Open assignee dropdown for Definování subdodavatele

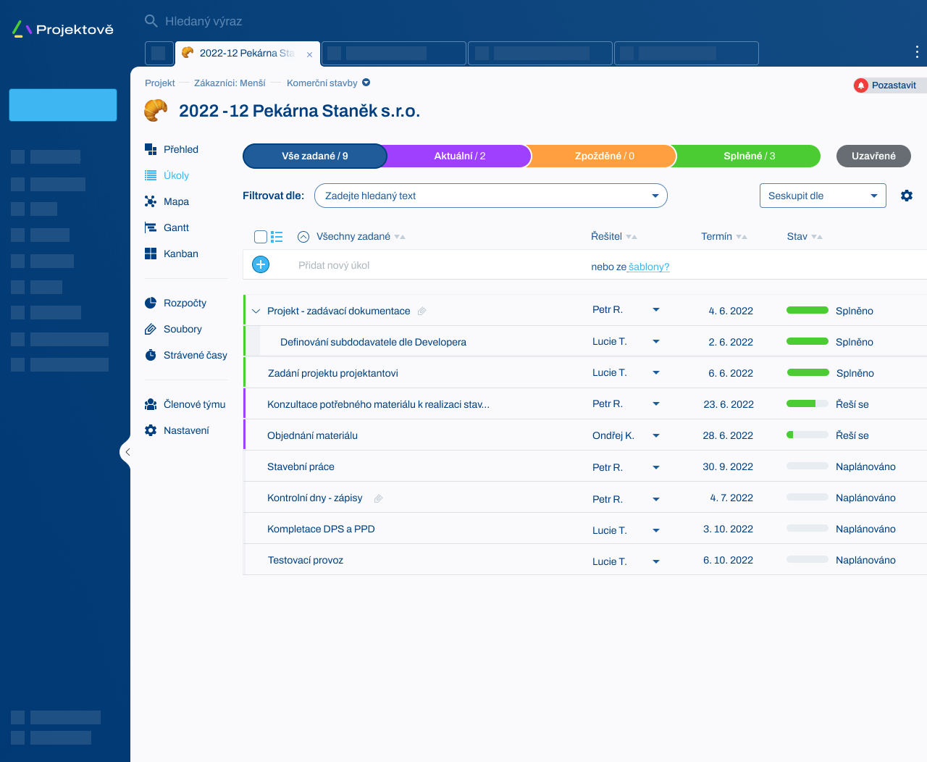(x=656, y=341)
